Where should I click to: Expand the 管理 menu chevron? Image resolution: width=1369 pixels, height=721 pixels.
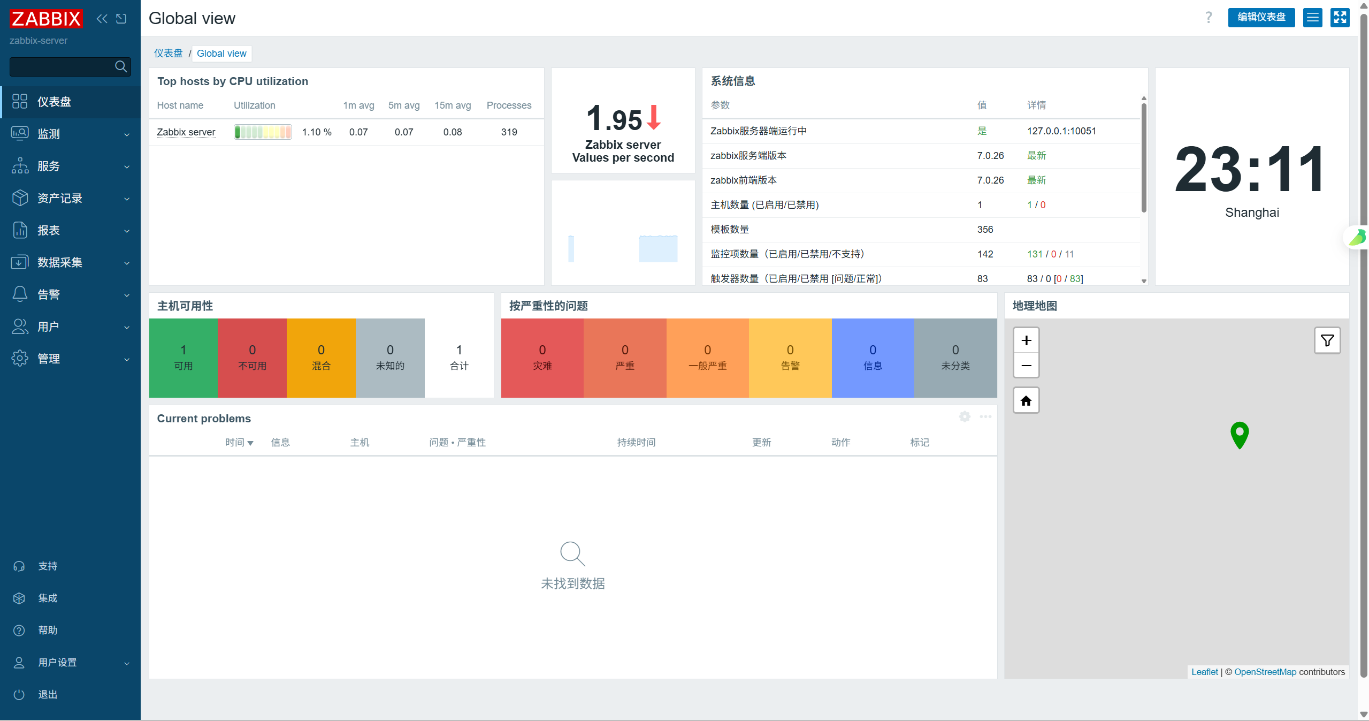(127, 359)
